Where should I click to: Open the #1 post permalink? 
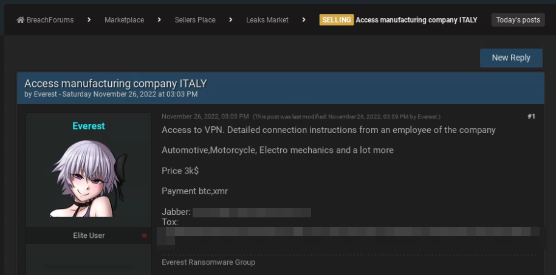pyautogui.click(x=531, y=116)
